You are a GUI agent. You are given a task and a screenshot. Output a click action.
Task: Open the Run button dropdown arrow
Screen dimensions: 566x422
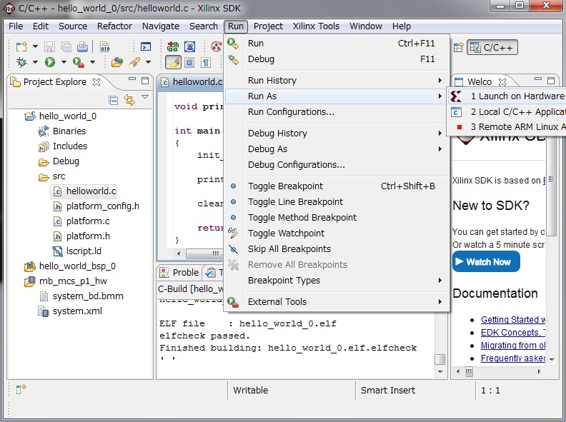(64, 62)
